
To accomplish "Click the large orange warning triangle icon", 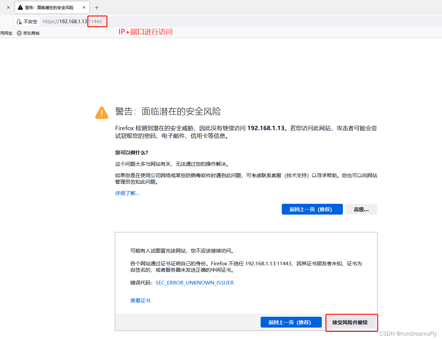I will point(102,113).
